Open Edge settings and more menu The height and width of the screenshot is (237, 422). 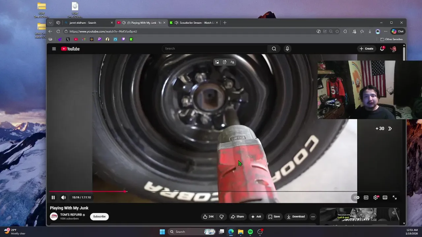[386, 31]
